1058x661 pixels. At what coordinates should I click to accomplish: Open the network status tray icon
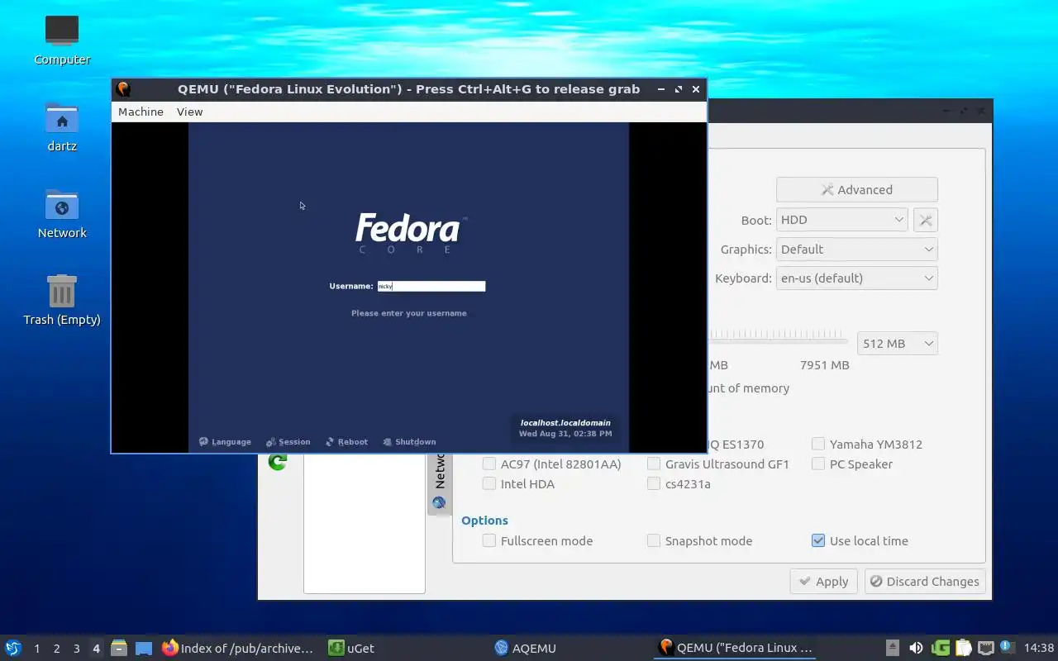pos(985,648)
